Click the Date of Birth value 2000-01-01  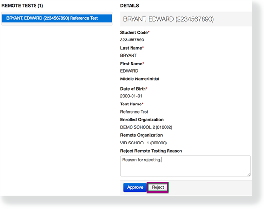click(131, 96)
